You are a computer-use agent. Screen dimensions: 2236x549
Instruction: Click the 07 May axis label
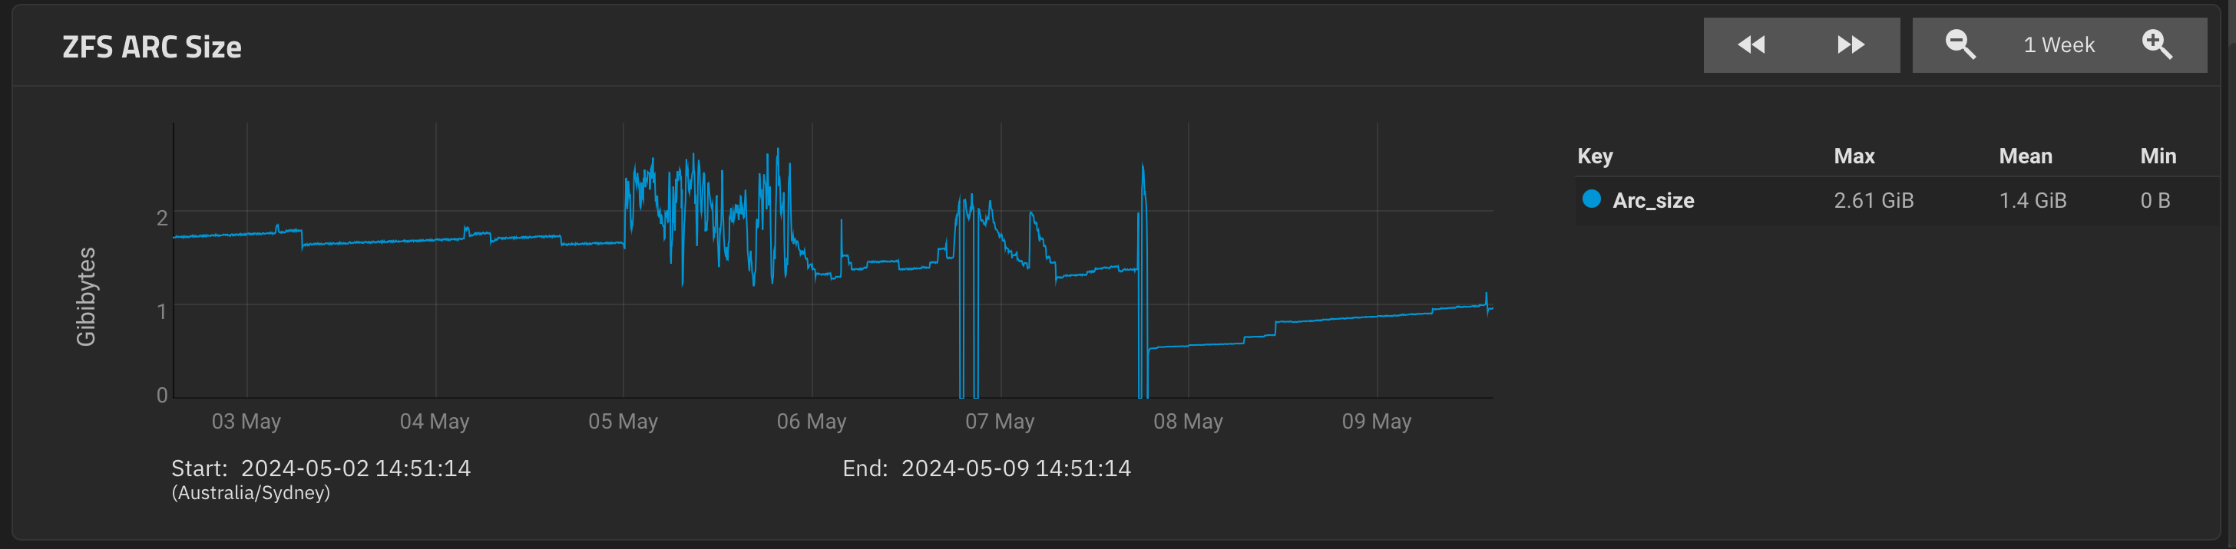[x=1000, y=422]
